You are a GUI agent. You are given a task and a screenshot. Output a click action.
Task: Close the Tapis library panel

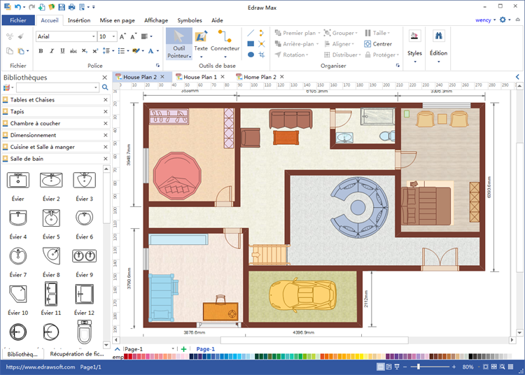[106, 111]
